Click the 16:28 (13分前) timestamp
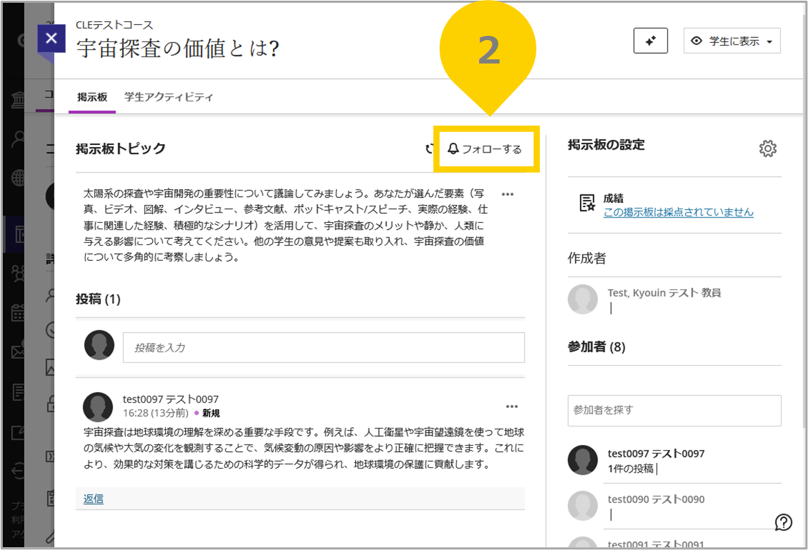808x550 pixels. coord(156,413)
